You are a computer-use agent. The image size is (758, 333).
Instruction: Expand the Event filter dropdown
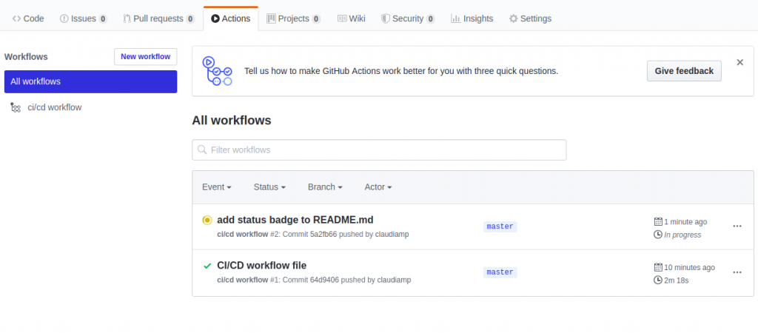[217, 187]
